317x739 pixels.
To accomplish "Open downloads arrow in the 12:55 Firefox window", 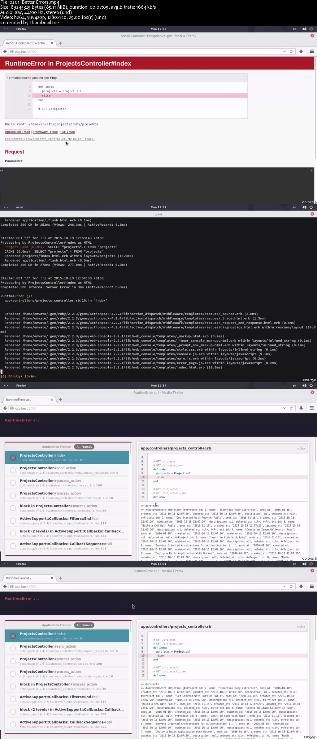I will tap(301, 51).
